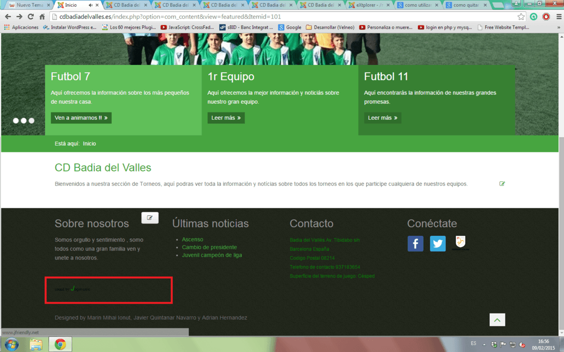The image size is (564, 352).
Task: Open Twitter social icon
Action: click(438, 244)
